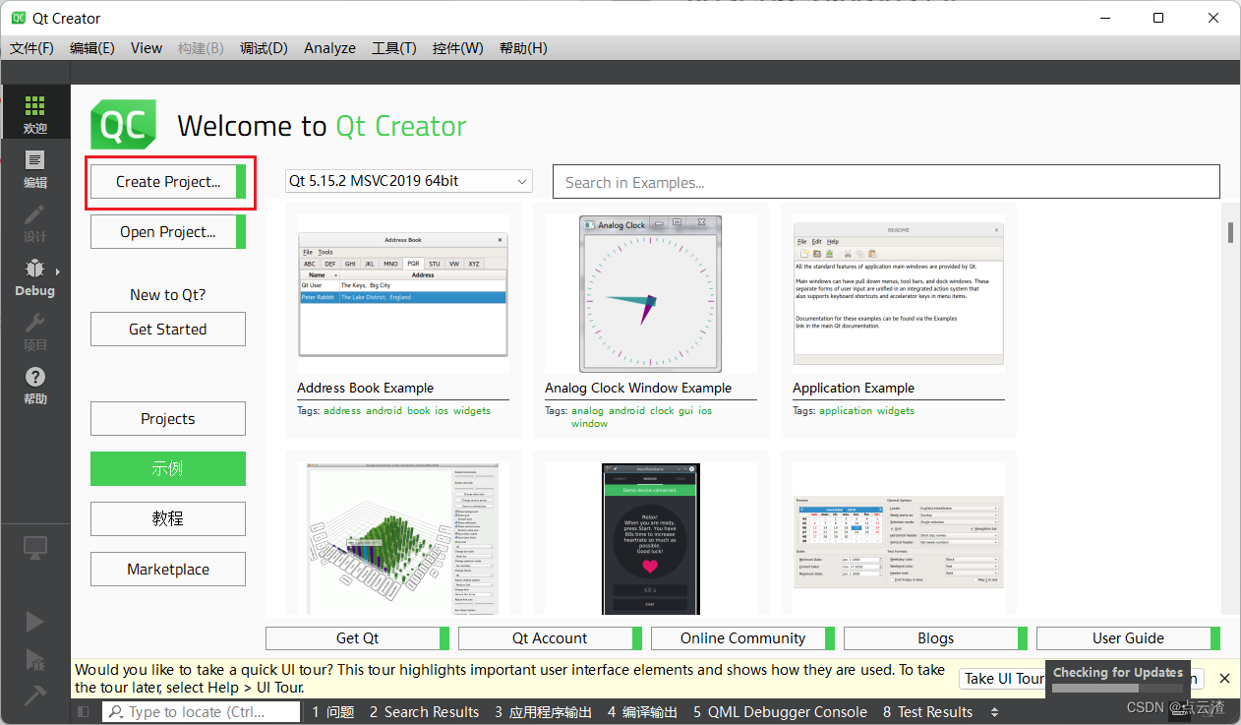Click the 'New to Qt?' text

pyautogui.click(x=168, y=295)
